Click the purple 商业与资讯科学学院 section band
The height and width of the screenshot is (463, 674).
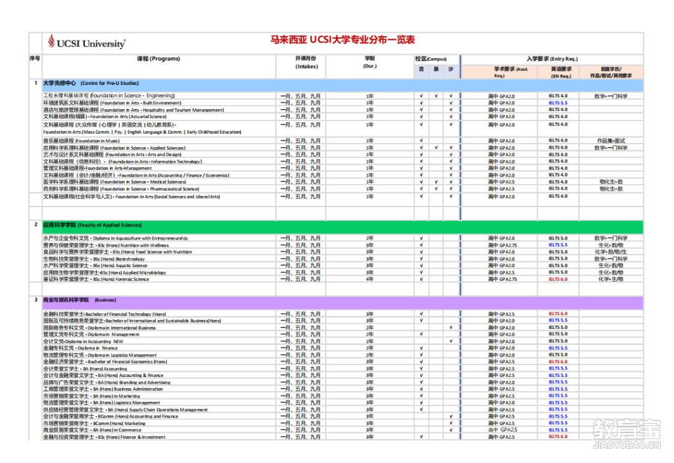343,300
